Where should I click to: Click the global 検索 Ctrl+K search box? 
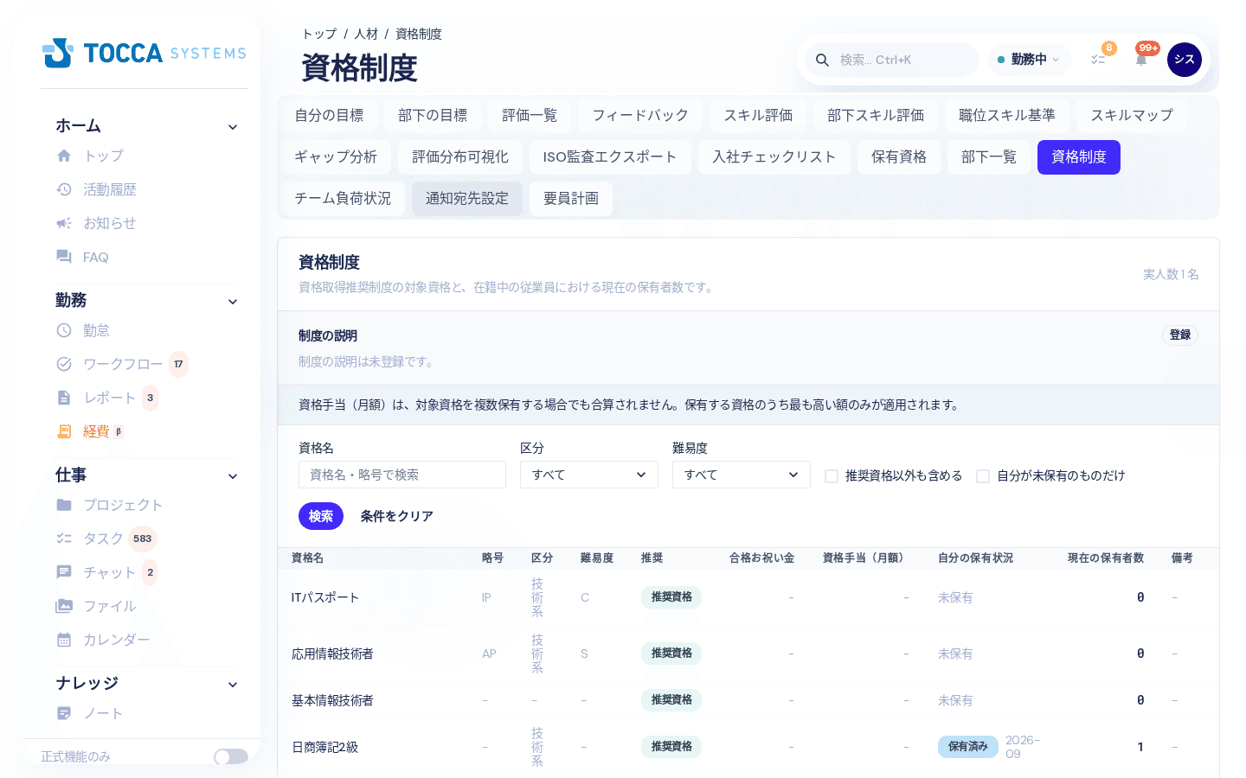[892, 60]
